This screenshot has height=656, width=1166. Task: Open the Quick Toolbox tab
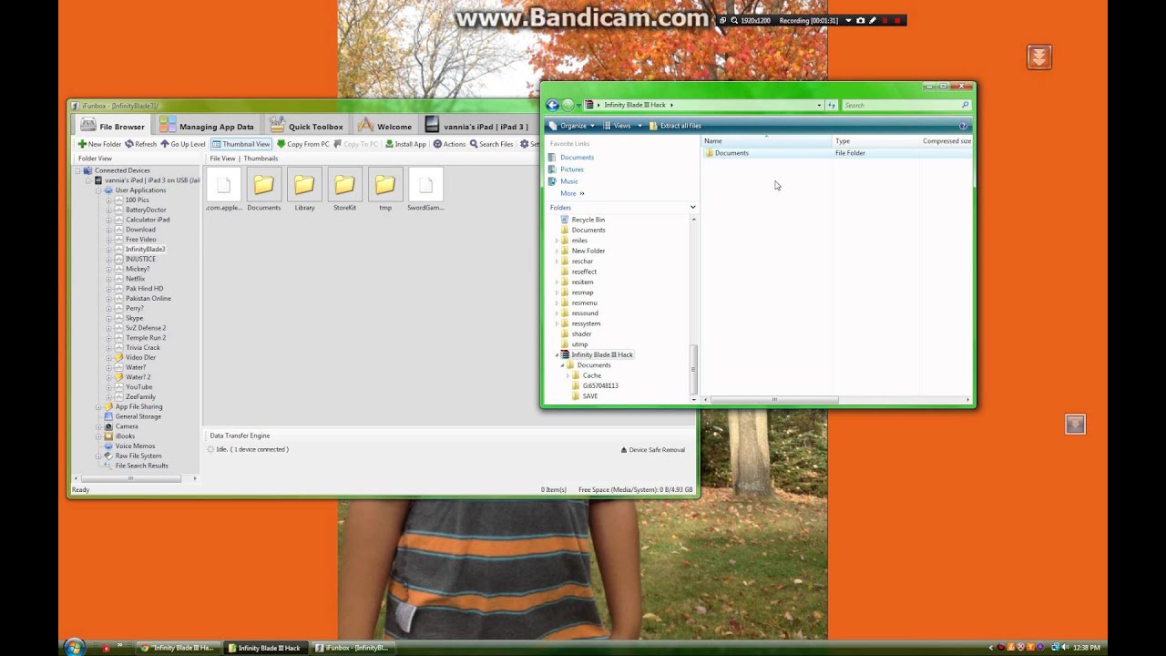[305, 126]
